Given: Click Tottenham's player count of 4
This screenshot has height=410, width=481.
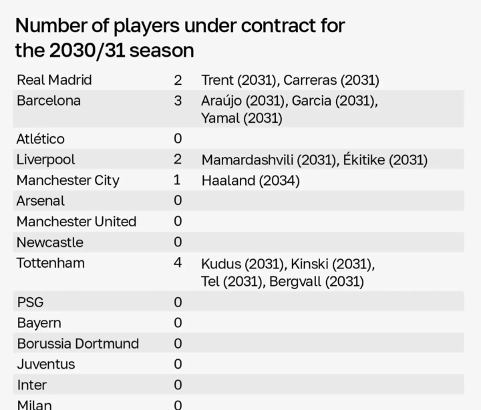Looking at the screenshot, I should tap(178, 263).
